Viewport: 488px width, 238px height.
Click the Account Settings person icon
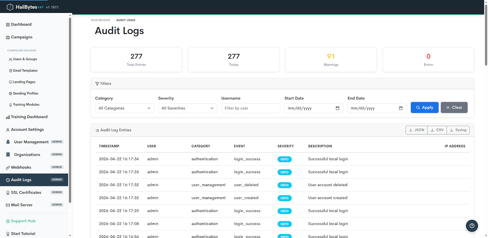tap(8, 130)
